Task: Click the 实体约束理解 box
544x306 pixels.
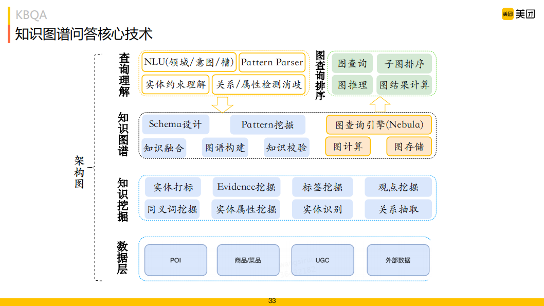Action: click(175, 84)
